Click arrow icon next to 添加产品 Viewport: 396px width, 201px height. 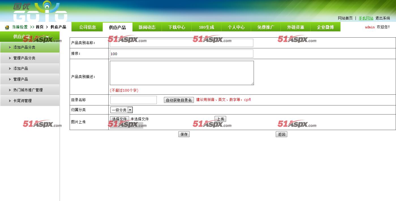pyautogui.click(x=10, y=68)
